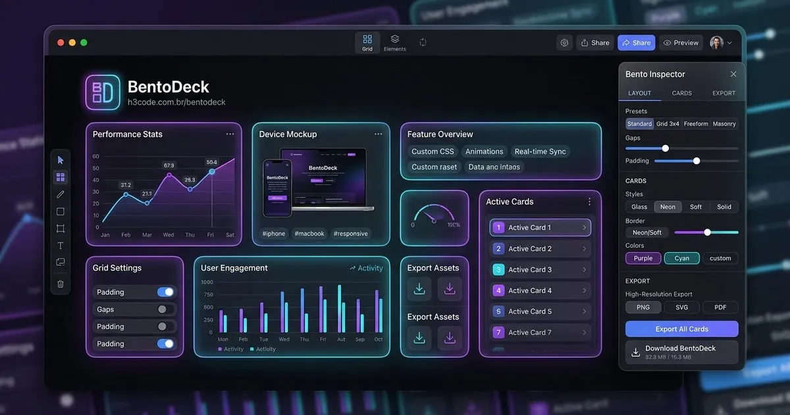Viewport: 790px width, 415px height.
Task: Pick the SVG export format
Action: coord(682,308)
